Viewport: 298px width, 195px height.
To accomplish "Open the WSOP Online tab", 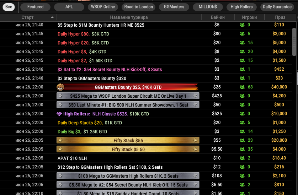I will pos(103,7).
